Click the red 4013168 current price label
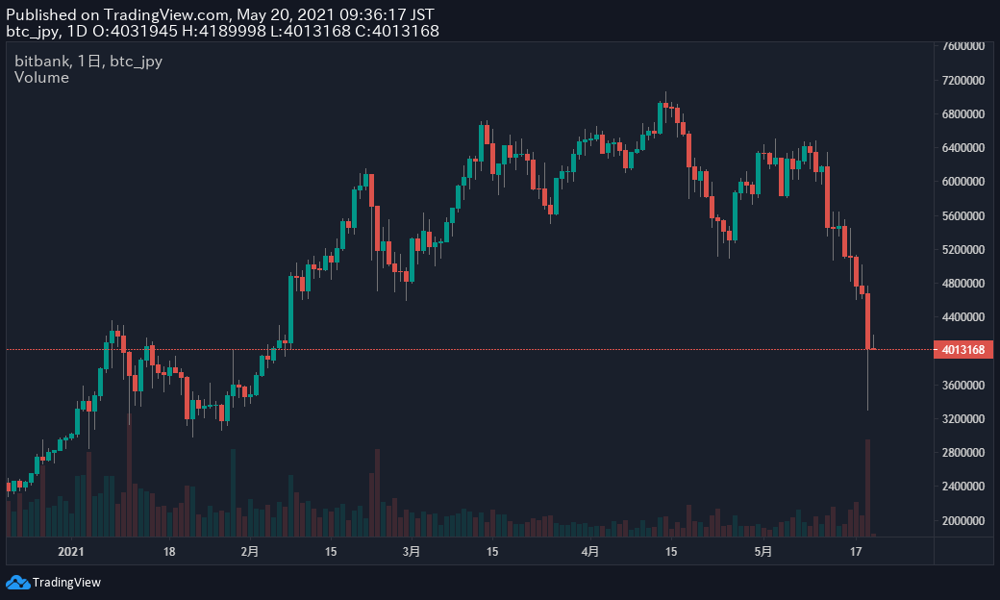The width and height of the screenshot is (1000, 600). click(x=962, y=349)
